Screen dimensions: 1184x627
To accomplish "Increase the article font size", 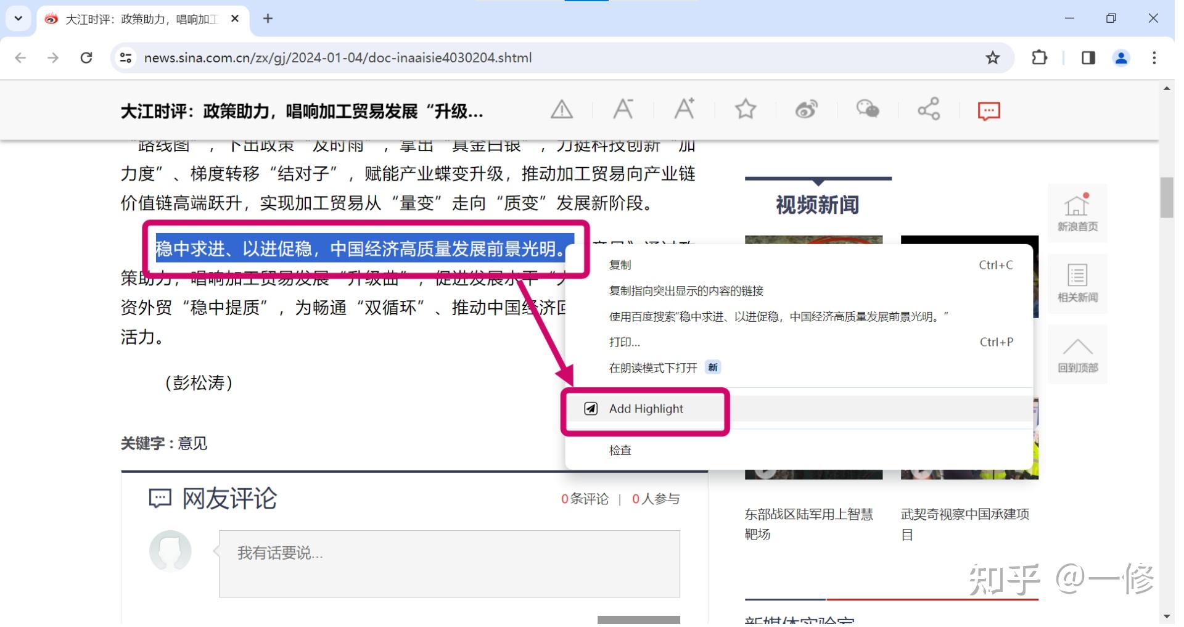I will click(x=684, y=110).
